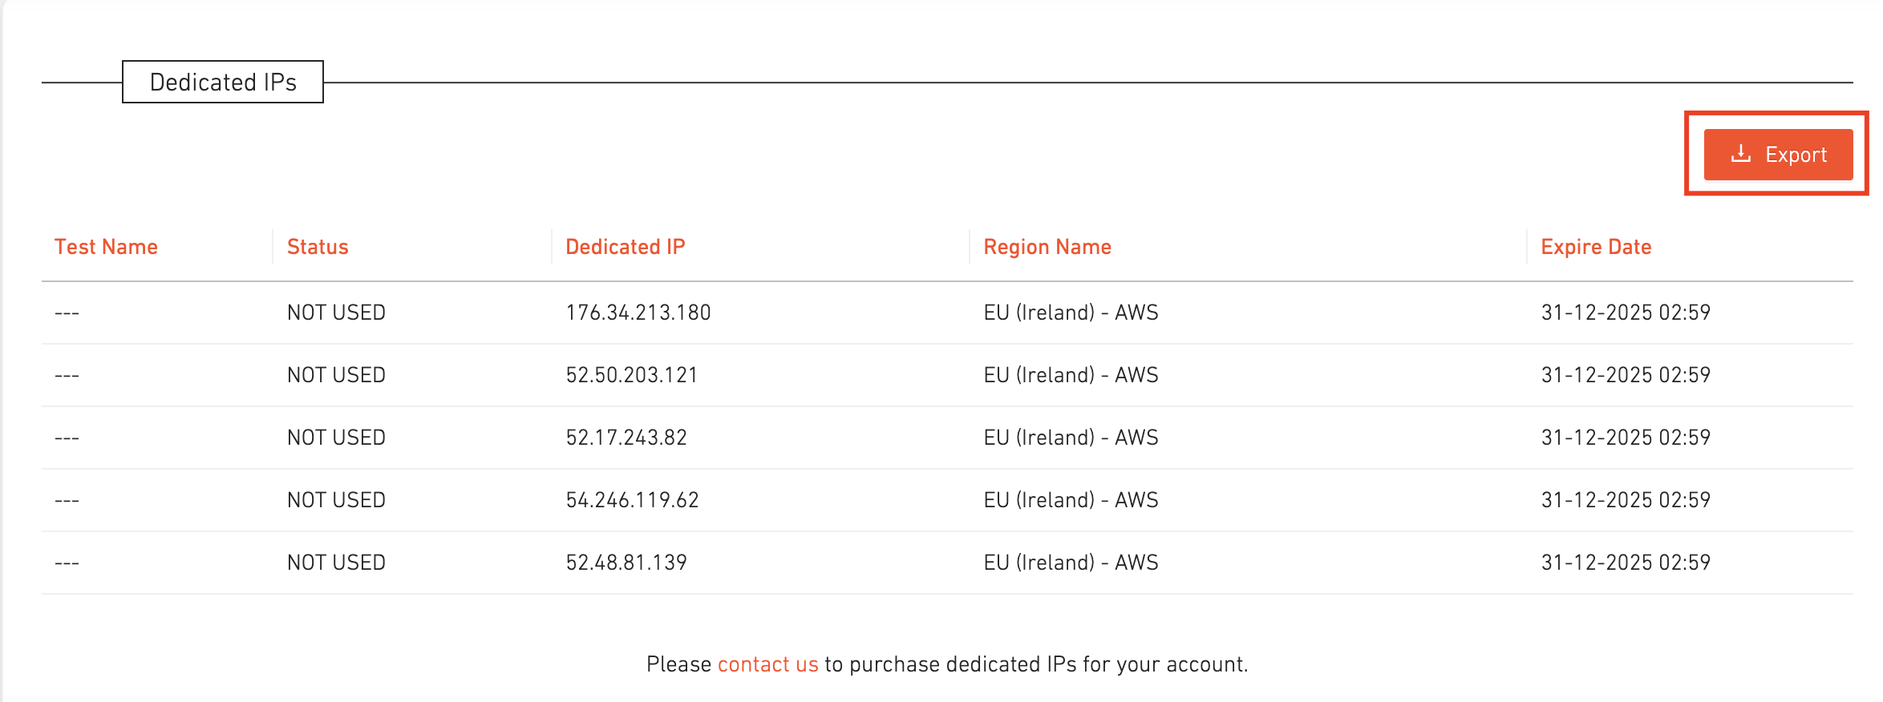Screen dimensions: 1883x702
Task: Click IP address 54.246.119.62
Action: [x=632, y=500]
